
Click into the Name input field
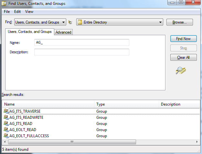tap(82, 43)
